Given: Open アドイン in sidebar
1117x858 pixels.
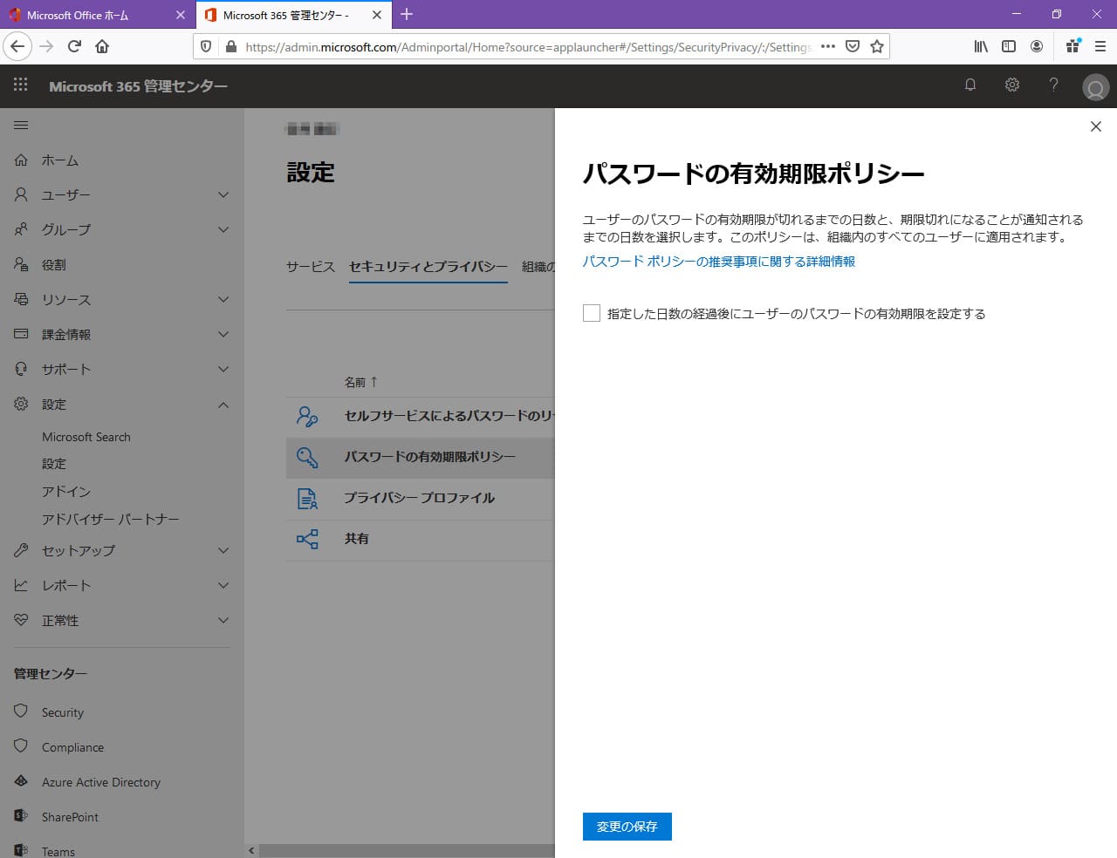Looking at the screenshot, I should coord(66,492).
